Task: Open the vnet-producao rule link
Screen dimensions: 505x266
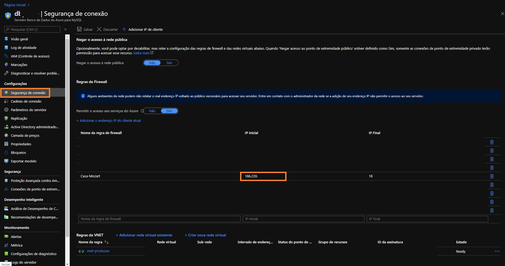Action: pyautogui.click(x=98, y=251)
